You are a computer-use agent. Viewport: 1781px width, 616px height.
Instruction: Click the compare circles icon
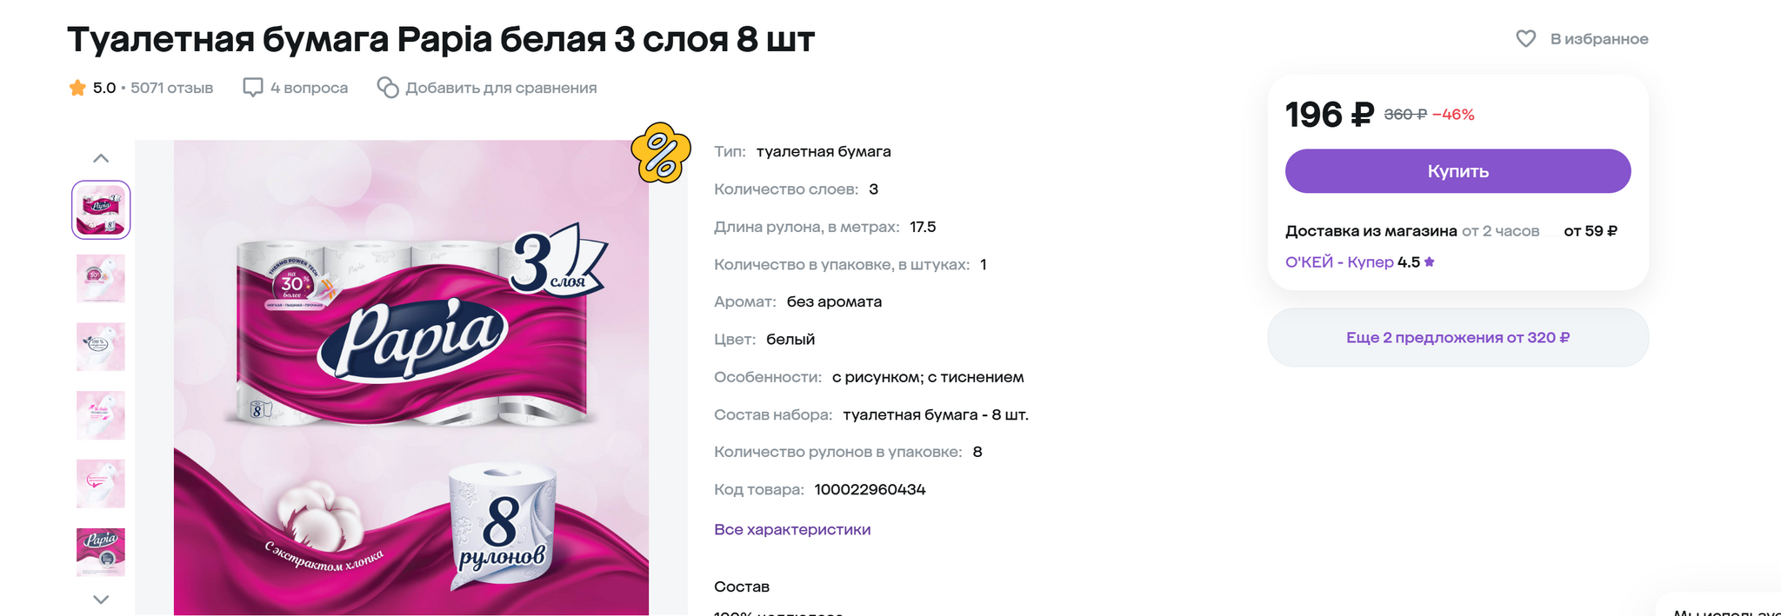pos(388,88)
